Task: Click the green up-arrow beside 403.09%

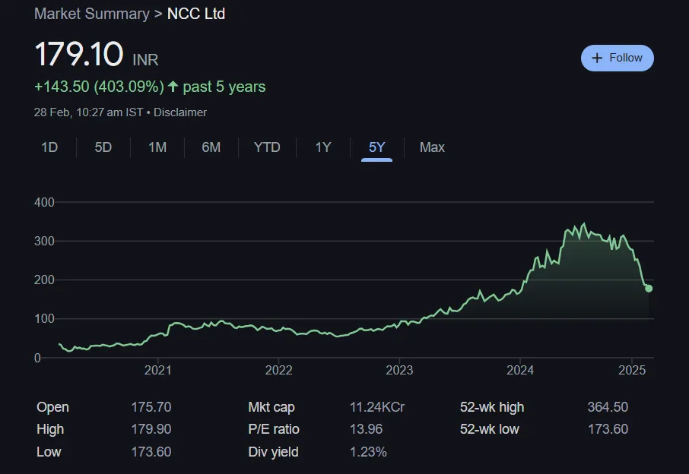Action: click(173, 87)
